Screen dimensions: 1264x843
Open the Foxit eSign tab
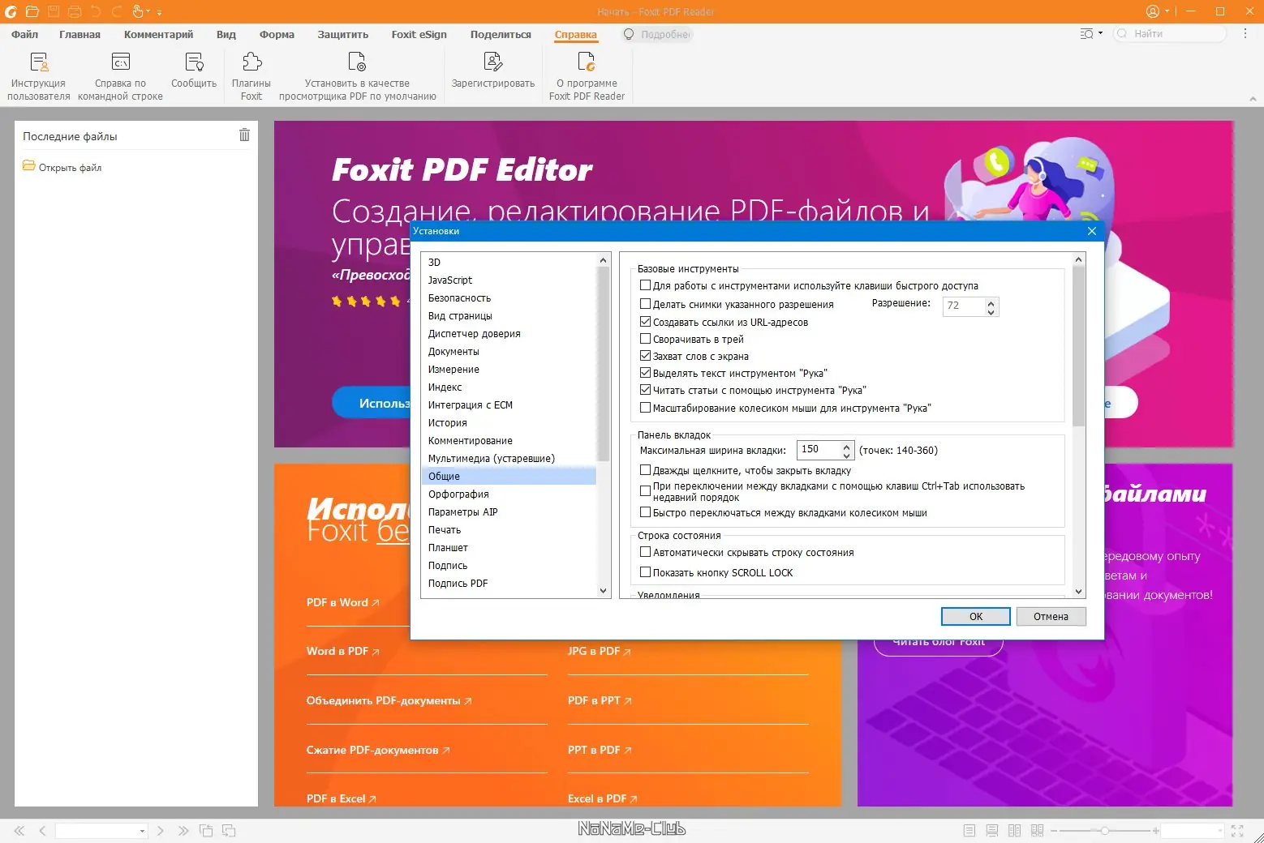click(x=419, y=35)
